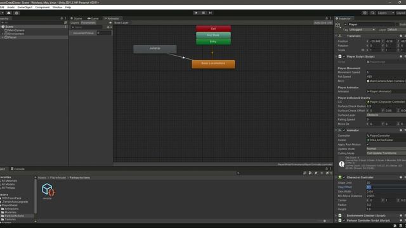Screen dimensions: 406x228
Task: Select Player in the Hierarchy
Action: (12, 37)
